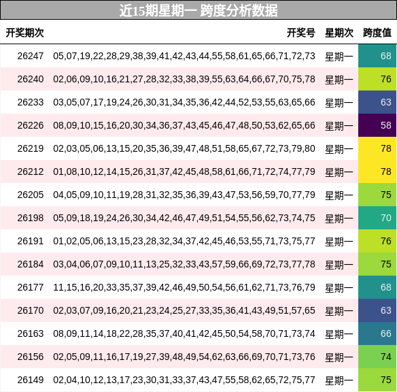This screenshot has height=392, width=397.
Task: Click winning numbers starting 01,08,10,12 of issue 26212
Action: point(184,171)
